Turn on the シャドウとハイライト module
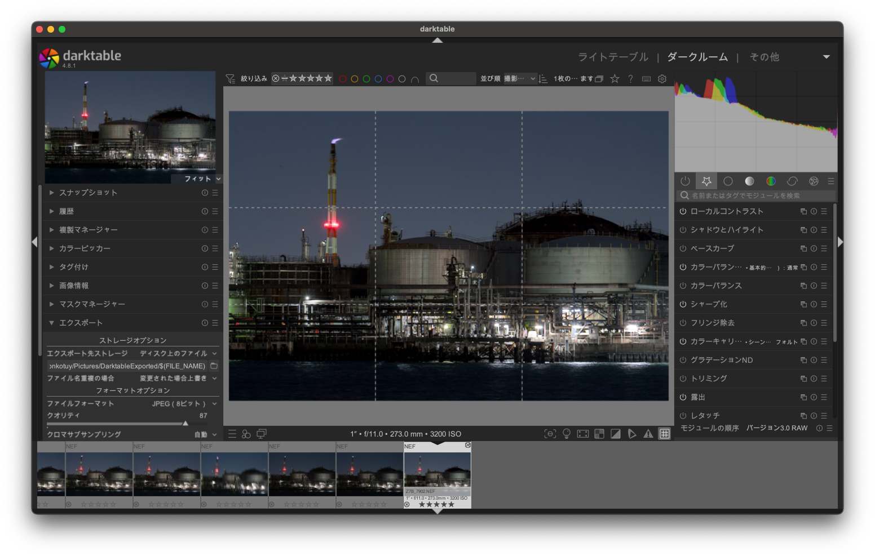This screenshot has height=556, width=875. [683, 230]
